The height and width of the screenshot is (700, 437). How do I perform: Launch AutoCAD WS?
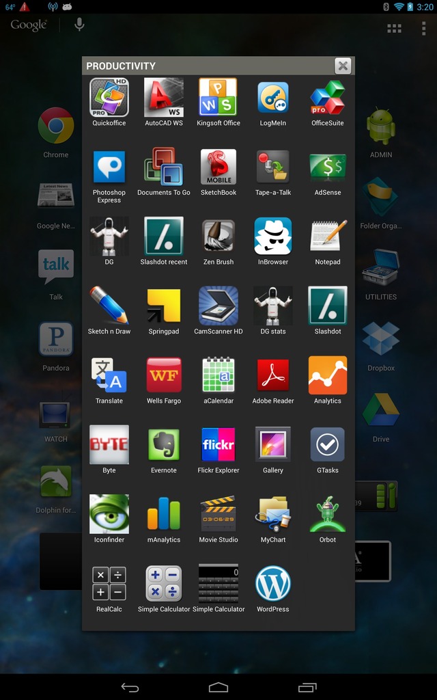click(164, 97)
